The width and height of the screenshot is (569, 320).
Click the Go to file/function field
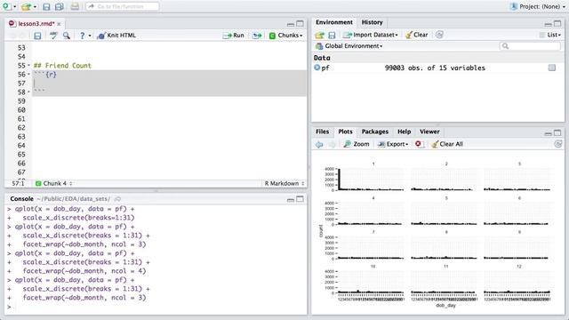pyautogui.click(x=123, y=6)
